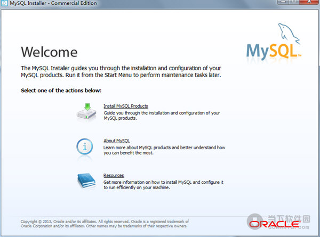Open the About MySQL link
320x237 pixels.
coord(116,141)
